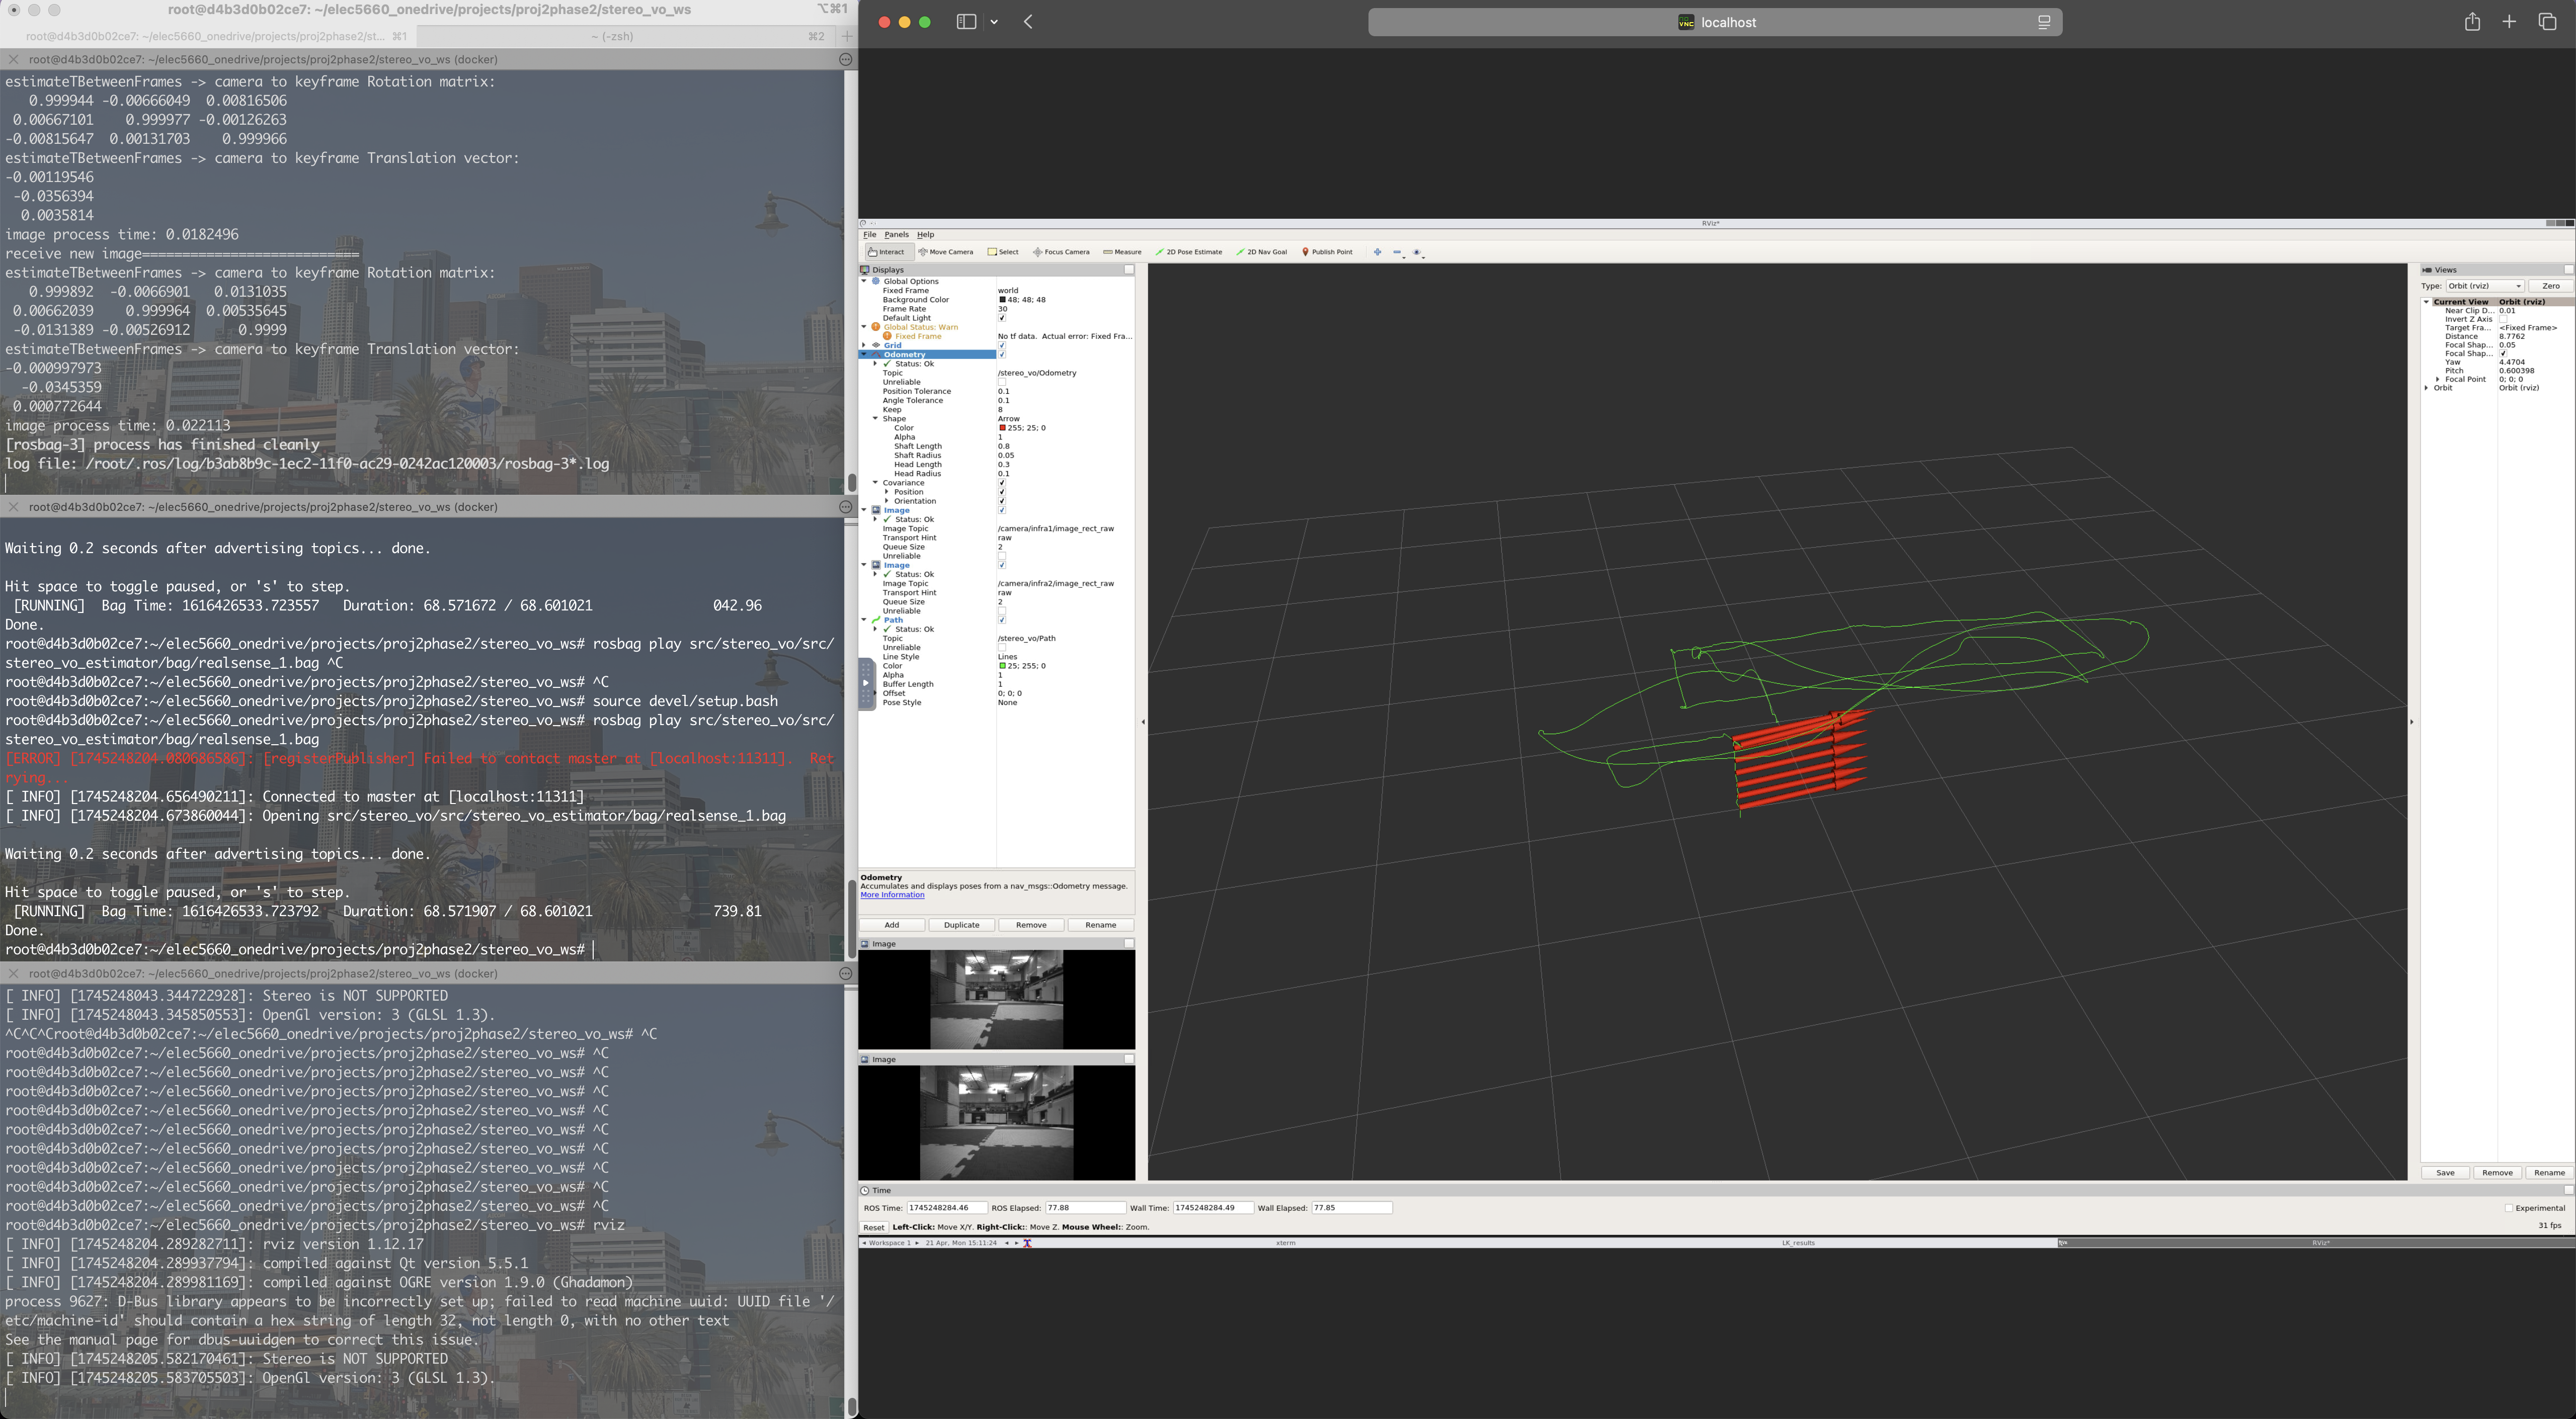2576x1419 pixels.
Task: Float the Views panel via its header button
Action: [x=2568, y=270]
